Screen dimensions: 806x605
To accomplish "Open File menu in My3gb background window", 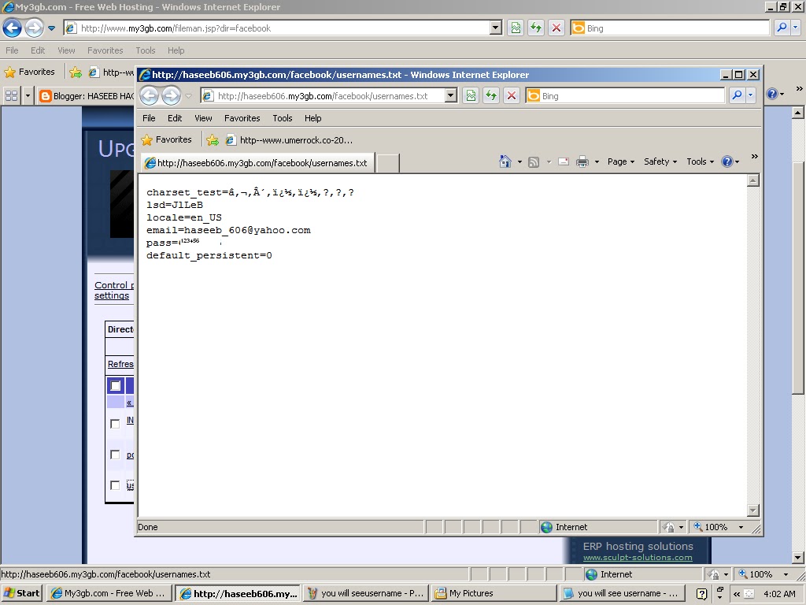I will 12,50.
